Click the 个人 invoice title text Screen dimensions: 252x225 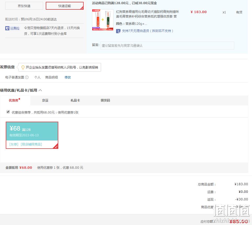click(x=37, y=77)
